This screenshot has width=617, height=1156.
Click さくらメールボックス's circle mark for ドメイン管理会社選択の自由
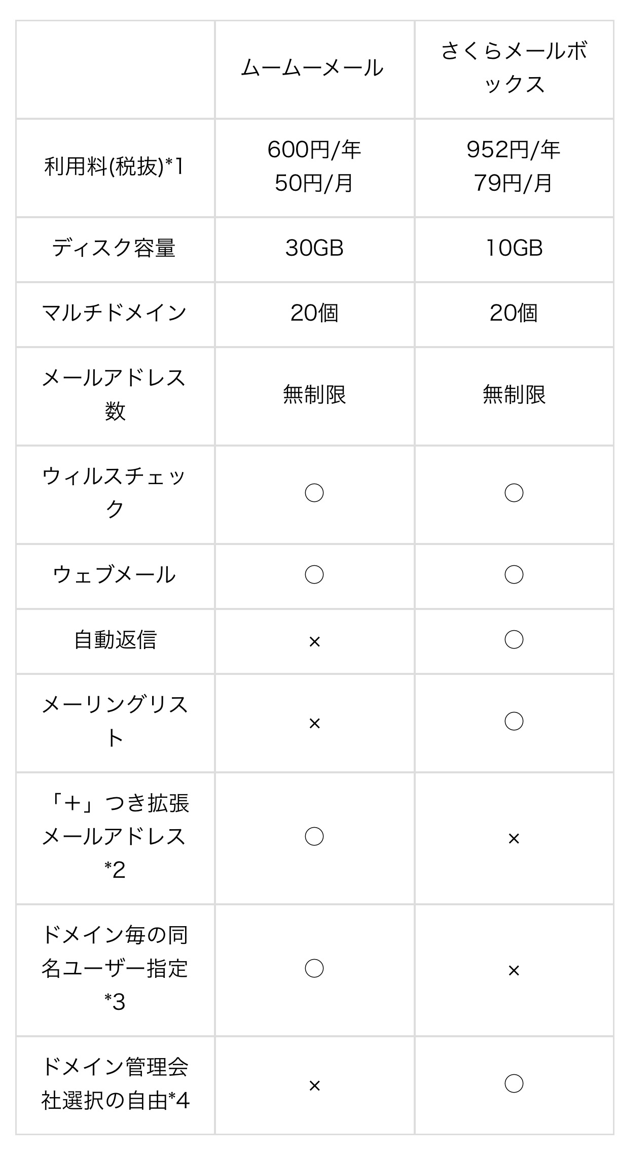(x=514, y=1084)
